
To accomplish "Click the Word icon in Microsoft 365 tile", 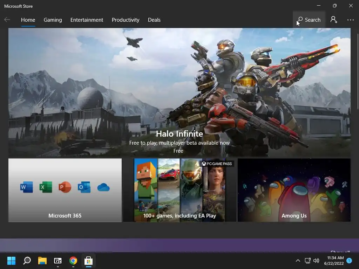I will (x=26, y=187).
